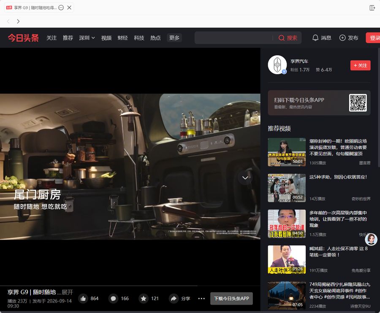Click the 享界 G9 | 随时随地 video title
The image size is (380, 313).
[32, 292]
